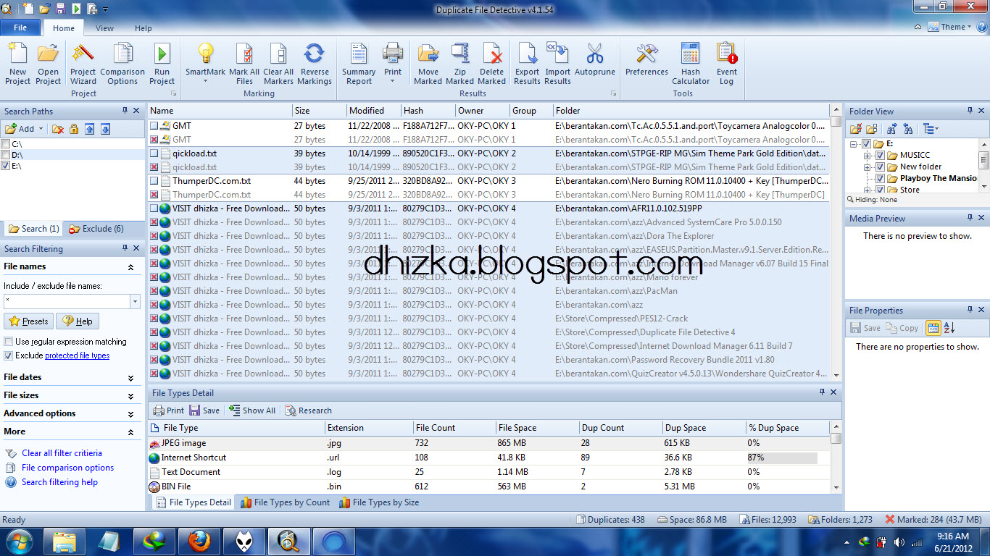The width and height of the screenshot is (990, 556).
Task: Uncheck Exclude protected file types checkbox
Action: click(9, 355)
